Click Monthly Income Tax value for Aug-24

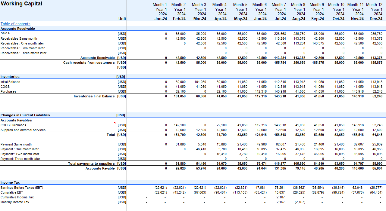[299, 202]
